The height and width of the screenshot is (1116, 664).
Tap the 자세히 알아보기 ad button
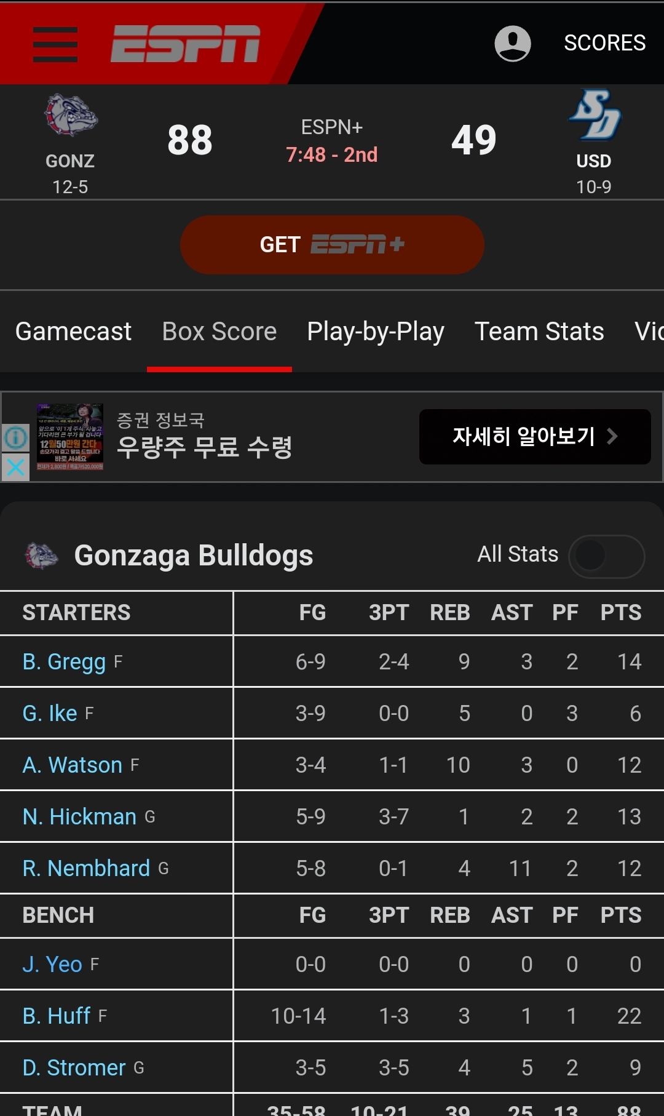click(x=535, y=437)
